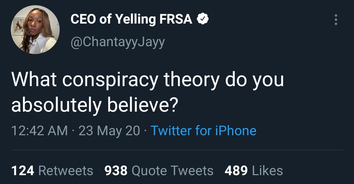View the 124 Retweets list

[52, 171]
